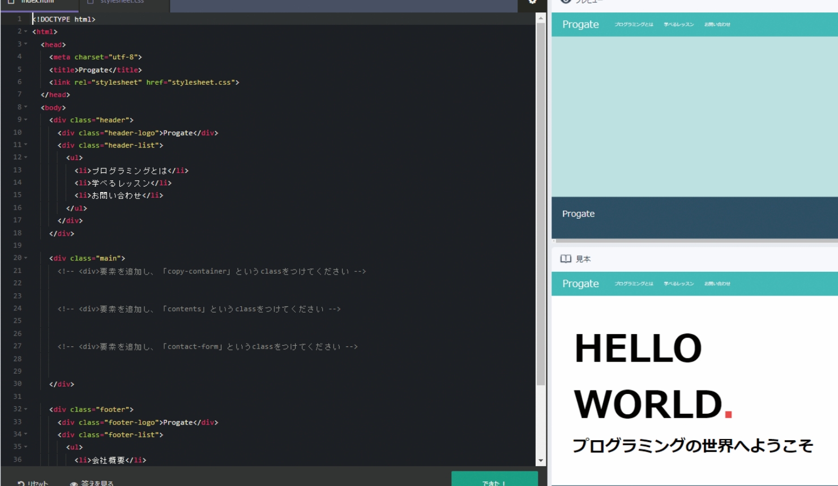Open editor settings gear icon
838x486 pixels.
coord(532,2)
